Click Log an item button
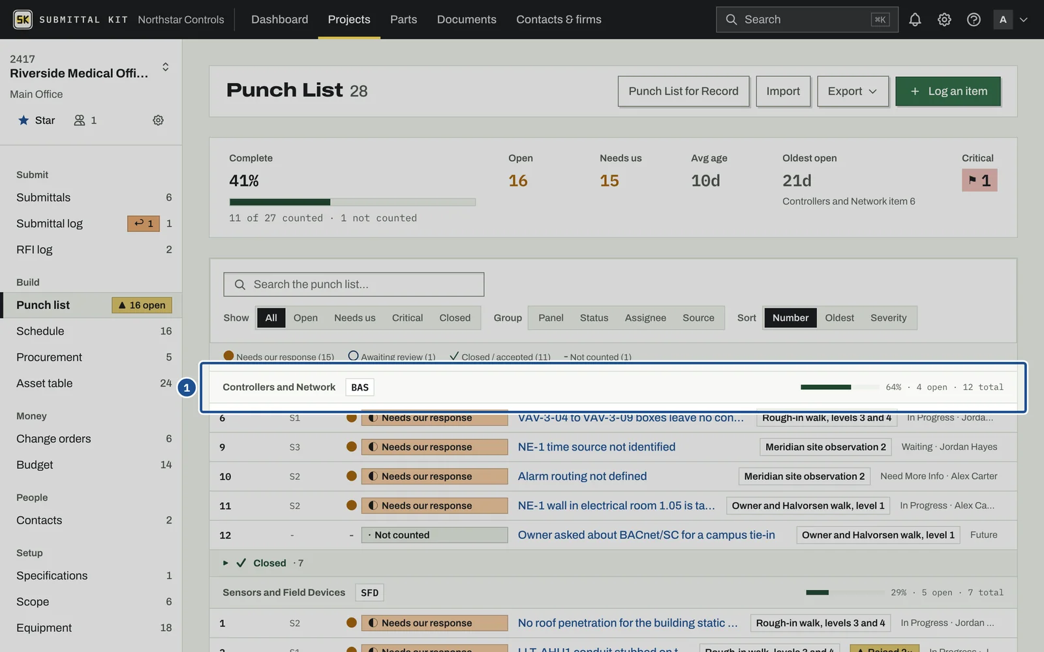 click(948, 91)
